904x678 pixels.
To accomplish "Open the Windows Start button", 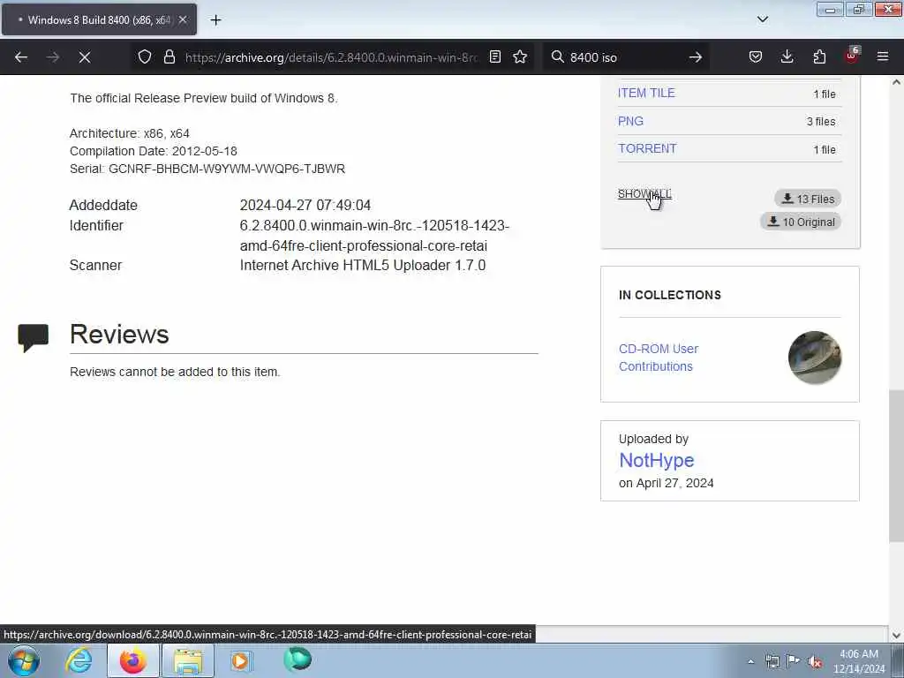I will pos(24,660).
